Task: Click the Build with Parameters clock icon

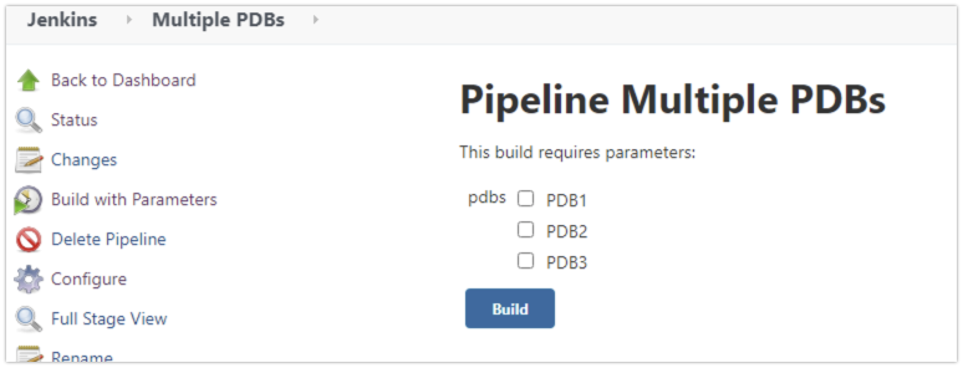Action: coord(29,200)
